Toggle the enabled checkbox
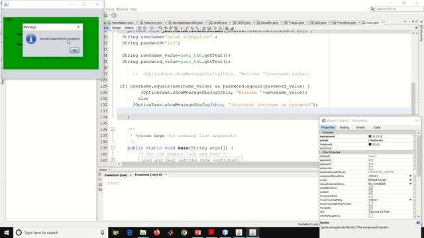 (x=371, y=192)
